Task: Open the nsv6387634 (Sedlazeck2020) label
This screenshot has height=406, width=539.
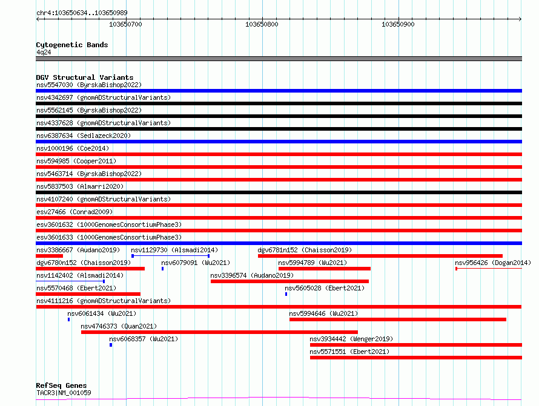Action: pyautogui.click(x=84, y=136)
